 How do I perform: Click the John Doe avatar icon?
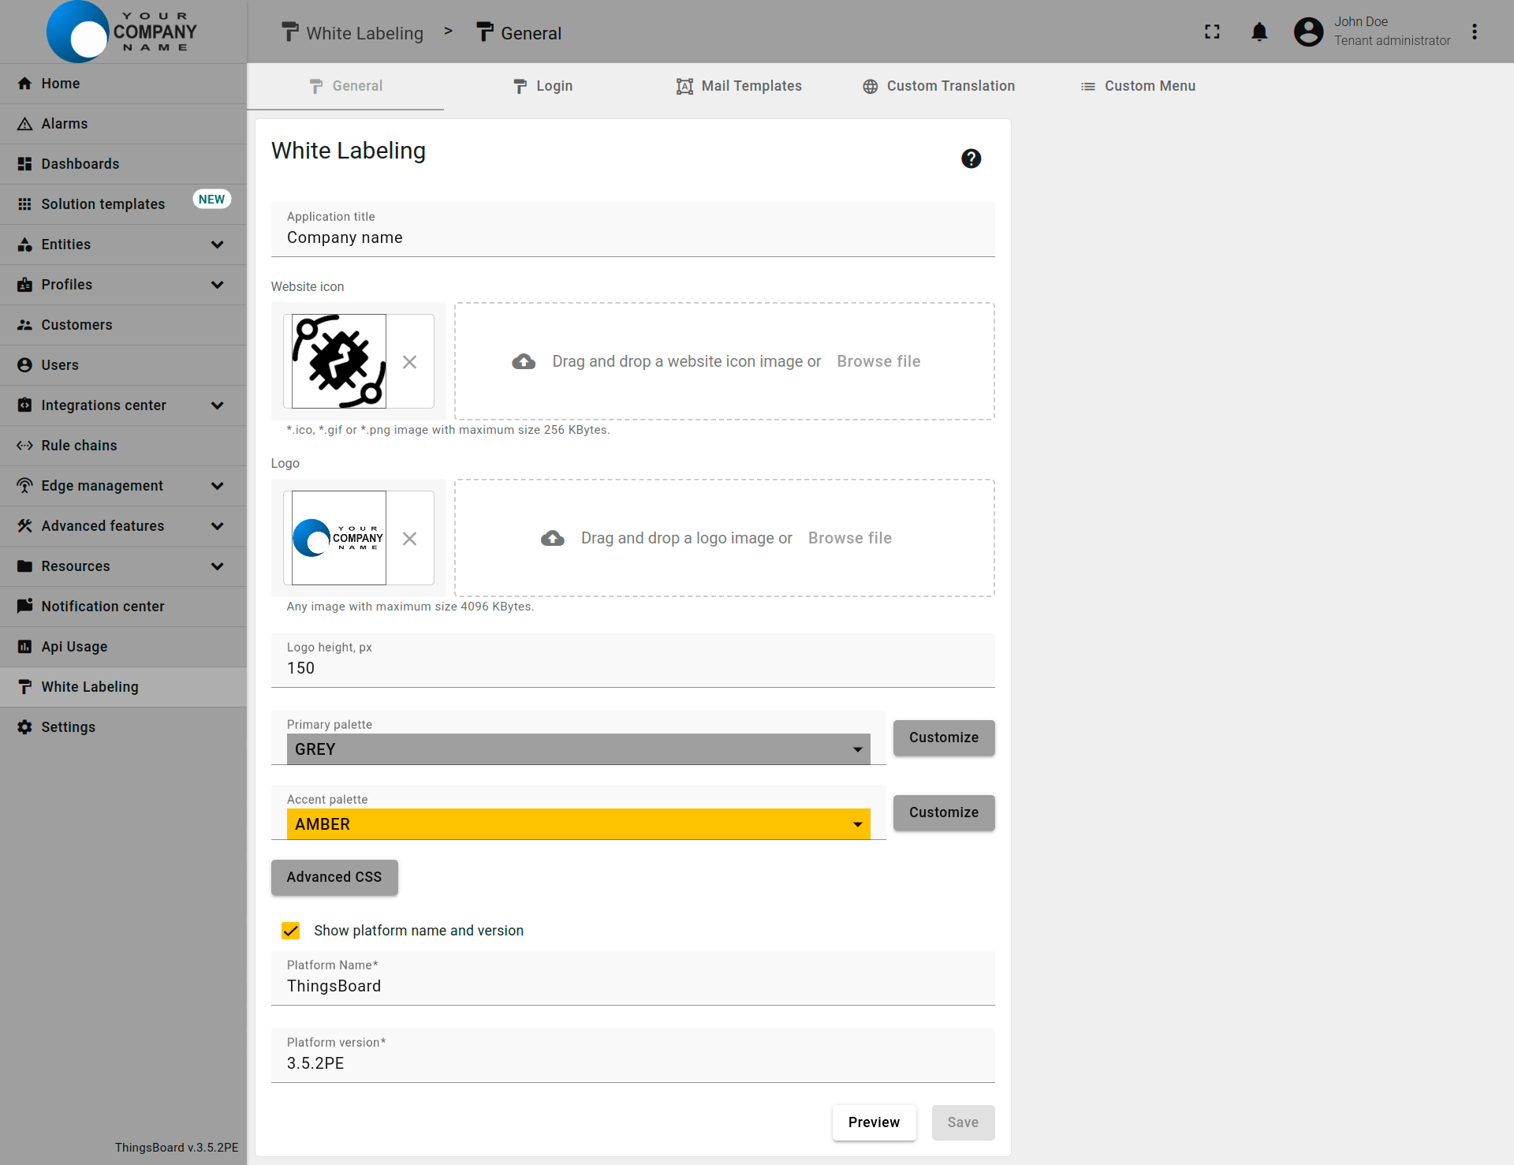point(1308,32)
